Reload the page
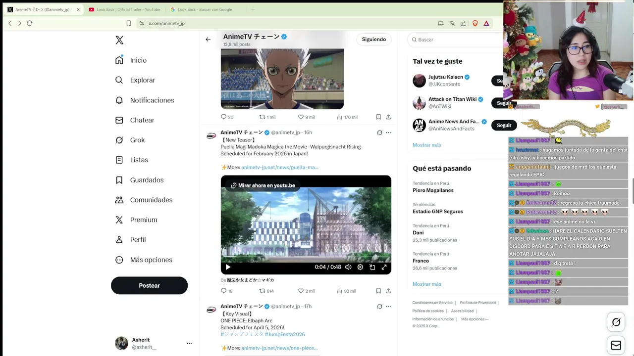Viewport: 634px width, 356px height. click(x=30, y=23)
